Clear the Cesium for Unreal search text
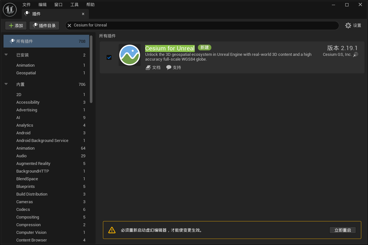 click(x=69, y=25)
